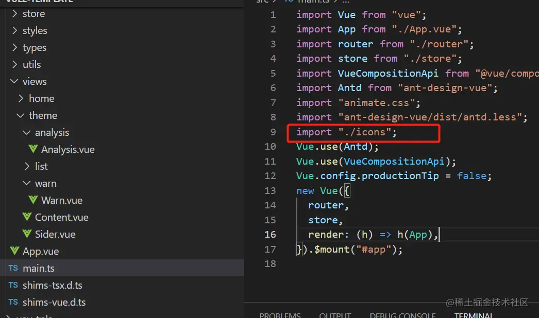Viewport: 539px width, 318px height.
Task: Click "ant-design-vue/dist/antd.less" string on line 8
Action: [430, 117]
